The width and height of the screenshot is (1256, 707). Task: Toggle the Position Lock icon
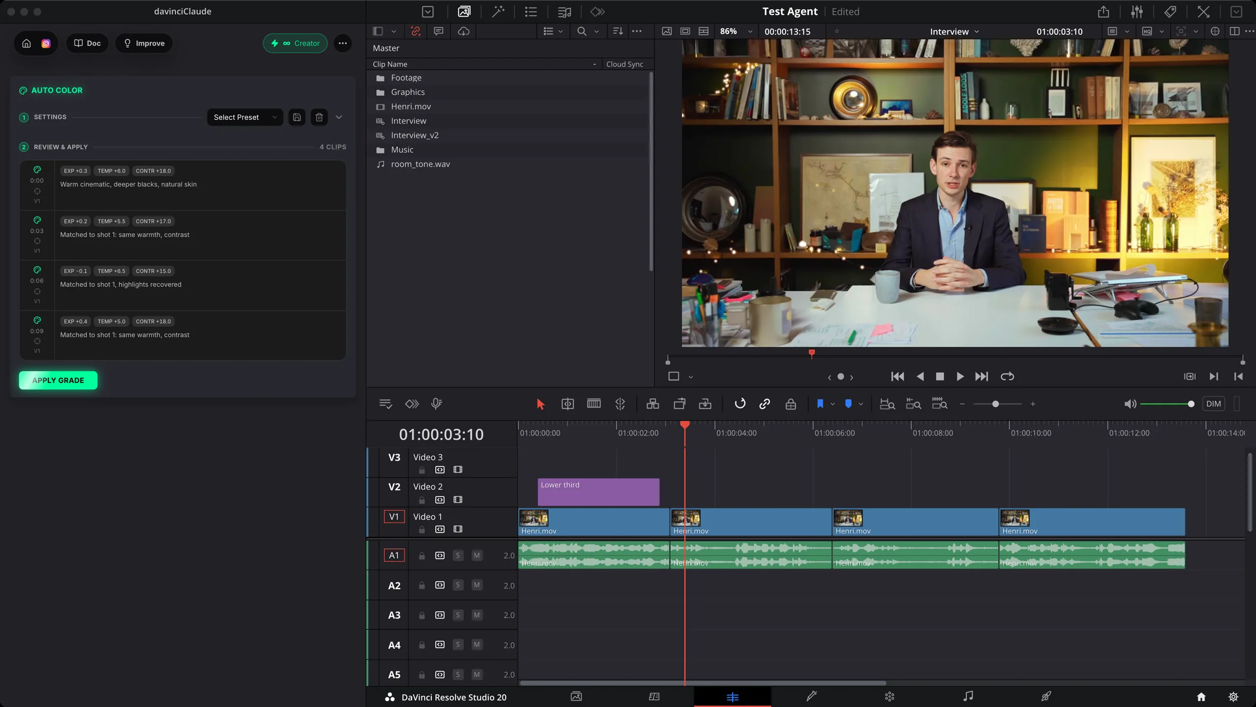pos(791,404)
